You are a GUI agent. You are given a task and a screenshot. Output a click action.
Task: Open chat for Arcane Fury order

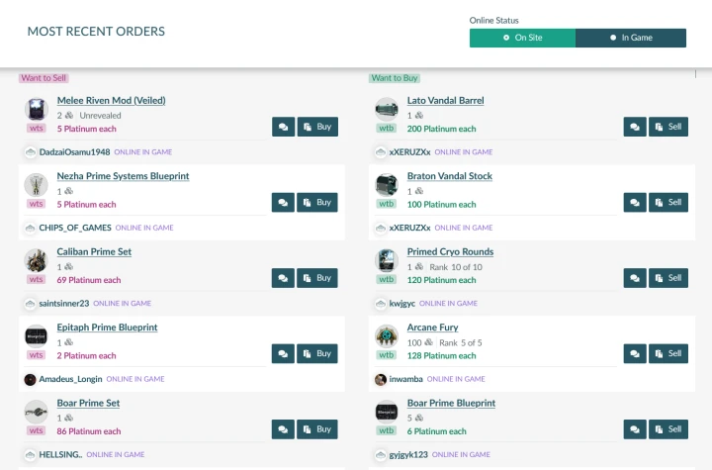click(x=634, y=353)
